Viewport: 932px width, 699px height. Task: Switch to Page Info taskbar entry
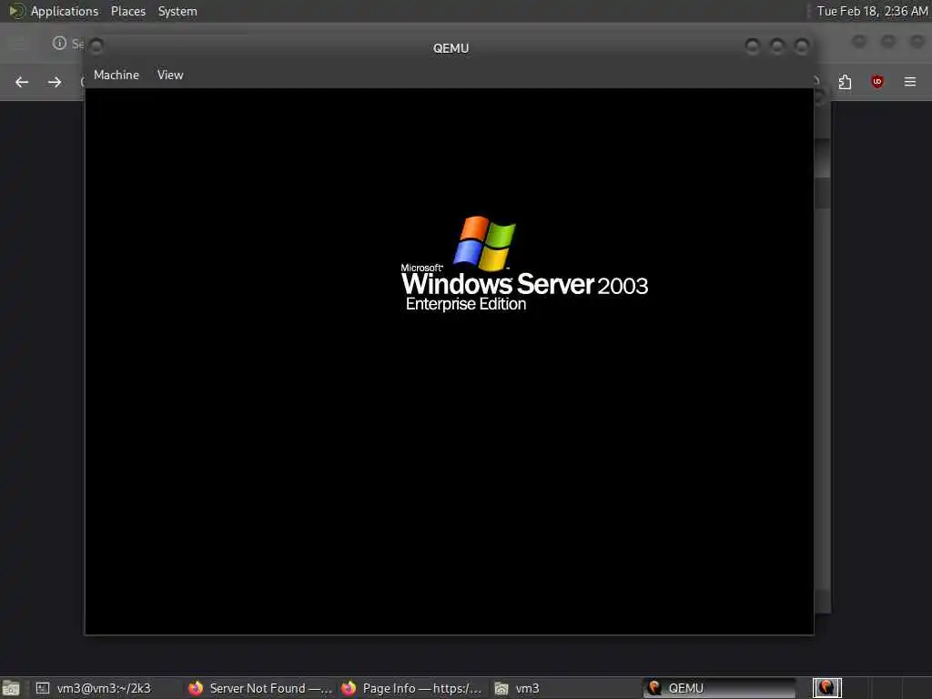[412, 688]
